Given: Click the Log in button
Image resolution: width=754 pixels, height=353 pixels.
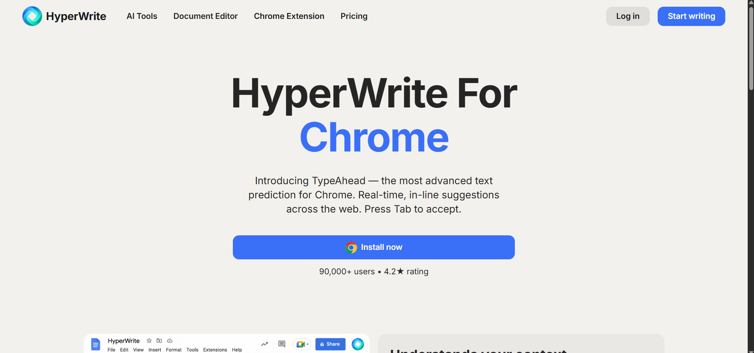Looking at the screenshot, I should 628,16.
